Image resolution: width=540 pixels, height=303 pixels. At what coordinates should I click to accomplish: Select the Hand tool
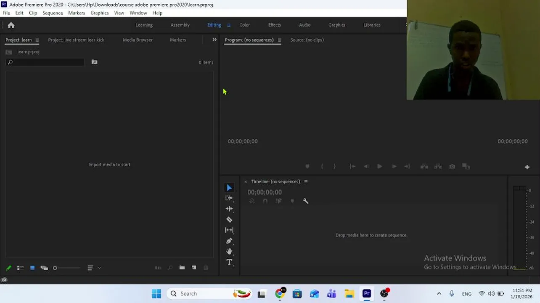tap(229, 251)
